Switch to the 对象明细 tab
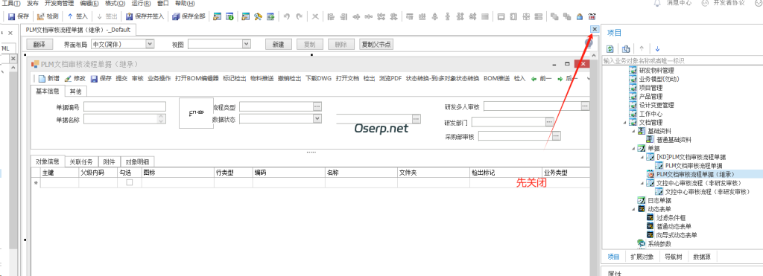Viewport: 763px width, 276px height. point(137,162)
